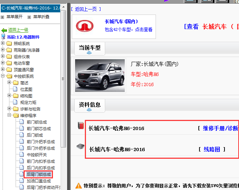Click 返回上一页 link
This screenshot has width=239, height=190.
click(x=86, y=9)
